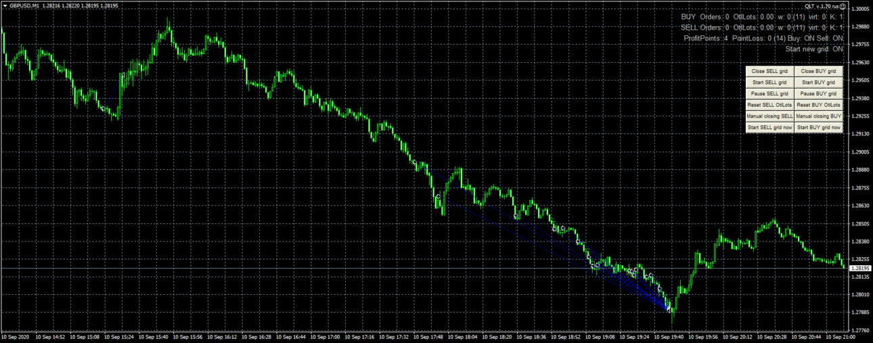Click the 10 Sep 18:20 time label
Image resolution: width=873 pixels, height=343 pixels.
498,336
